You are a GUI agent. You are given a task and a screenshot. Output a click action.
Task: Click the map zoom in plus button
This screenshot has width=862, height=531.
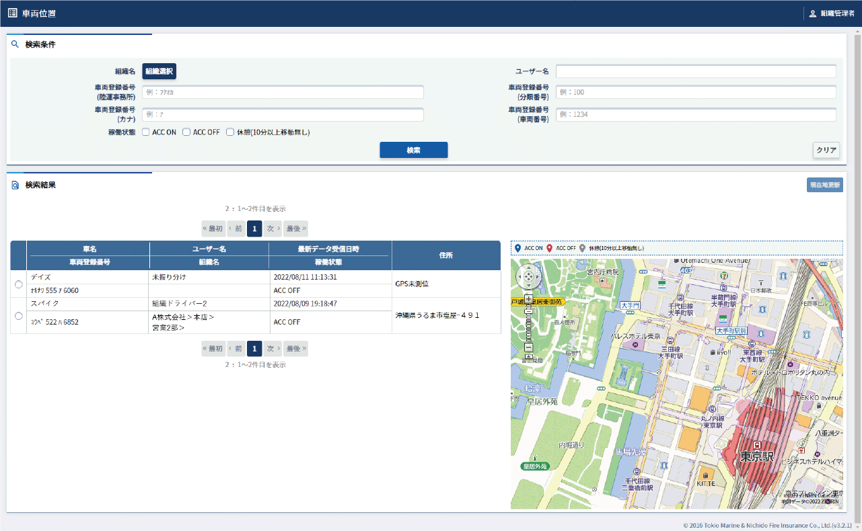pyautogui.click(x=528, y=298)
